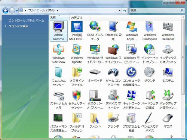Open the recent pages dropdown arrow

[17, 11]
